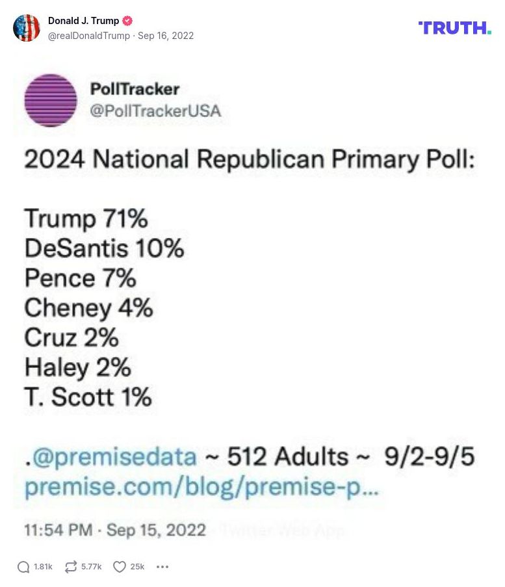
Task: Click the 25k like count
Action: point(136,566)
